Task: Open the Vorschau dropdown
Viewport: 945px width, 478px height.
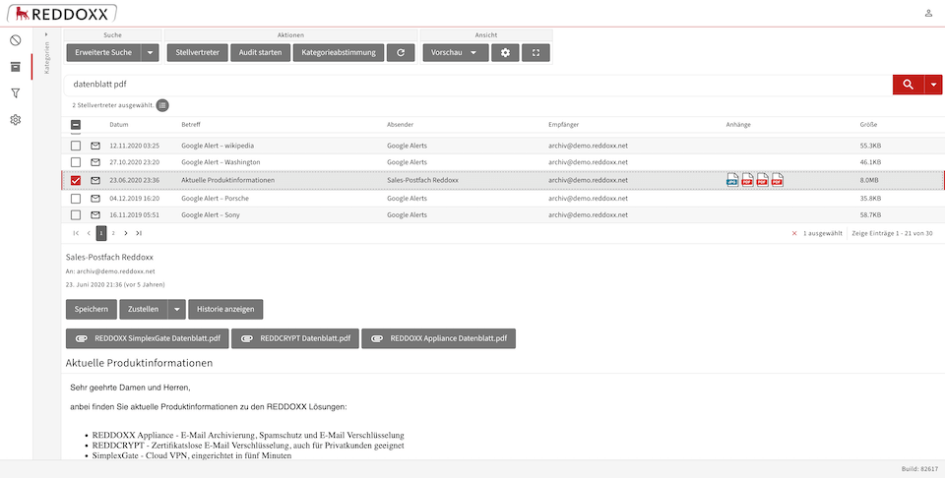Action: (456, 52)
